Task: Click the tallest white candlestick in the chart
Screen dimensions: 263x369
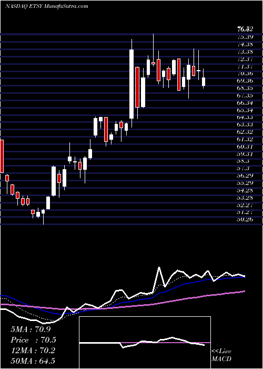Action: tap(131, 84)
